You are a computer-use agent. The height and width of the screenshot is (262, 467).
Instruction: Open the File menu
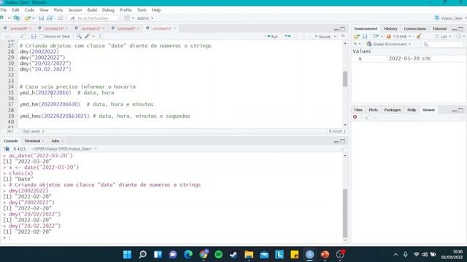[4, 9]
